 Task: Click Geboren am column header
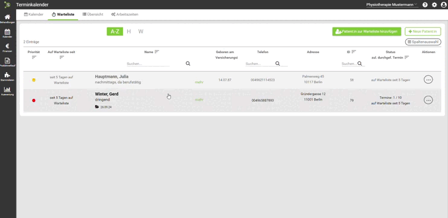tap(225, 52)
